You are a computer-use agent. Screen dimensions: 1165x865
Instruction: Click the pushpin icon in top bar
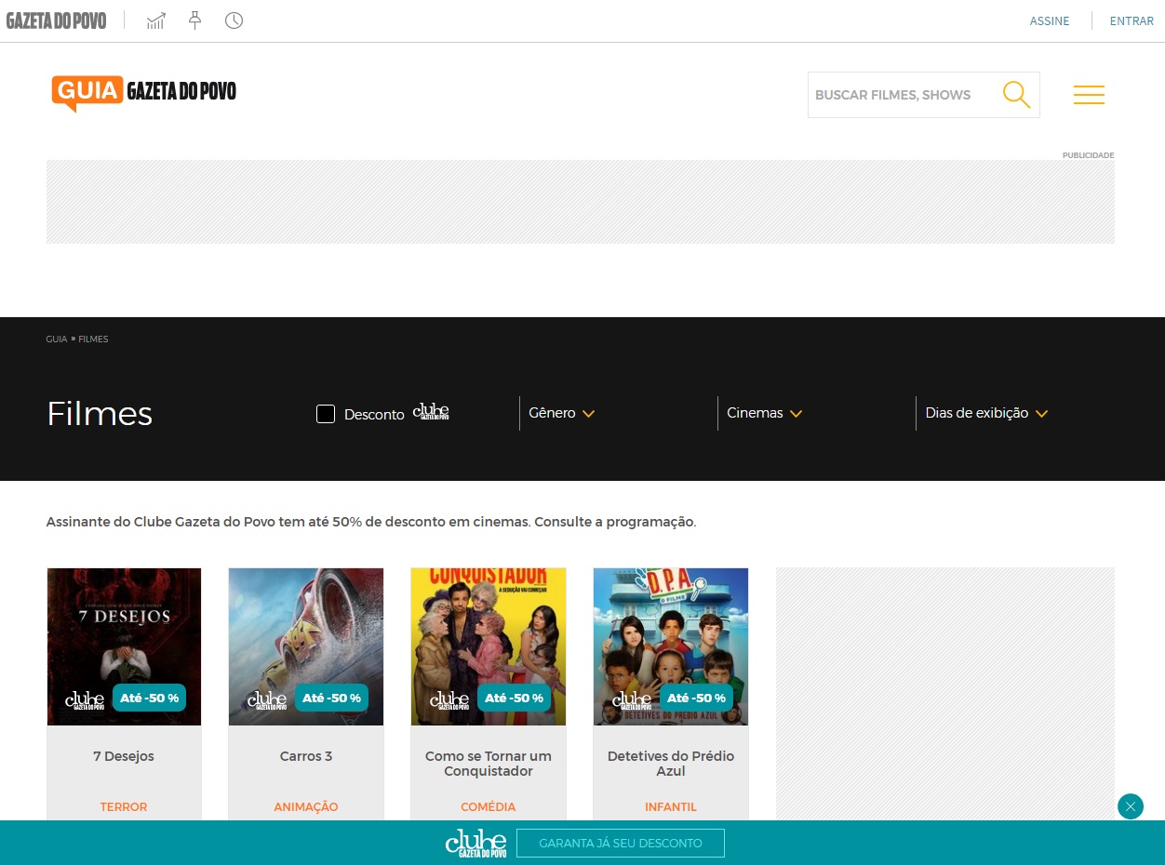pos(195,20)
